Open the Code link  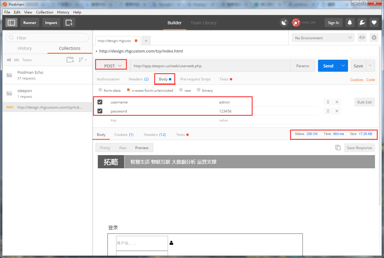point(370,79)
